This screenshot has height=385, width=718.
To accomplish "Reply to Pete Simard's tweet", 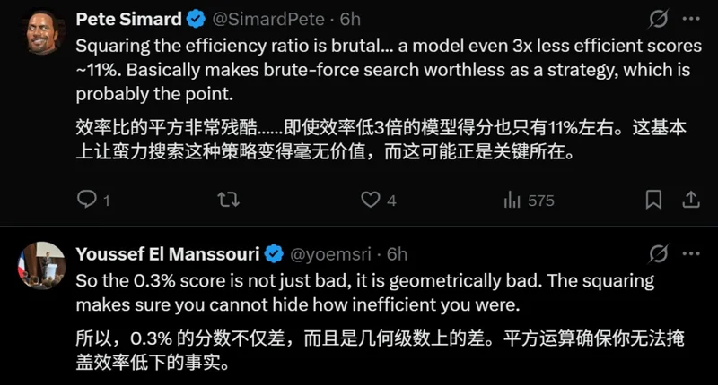I will pos(87,200).
